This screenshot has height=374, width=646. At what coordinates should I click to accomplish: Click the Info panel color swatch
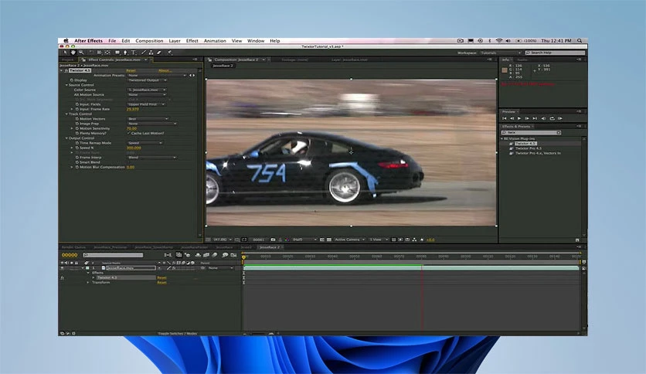tap(505, 70)
